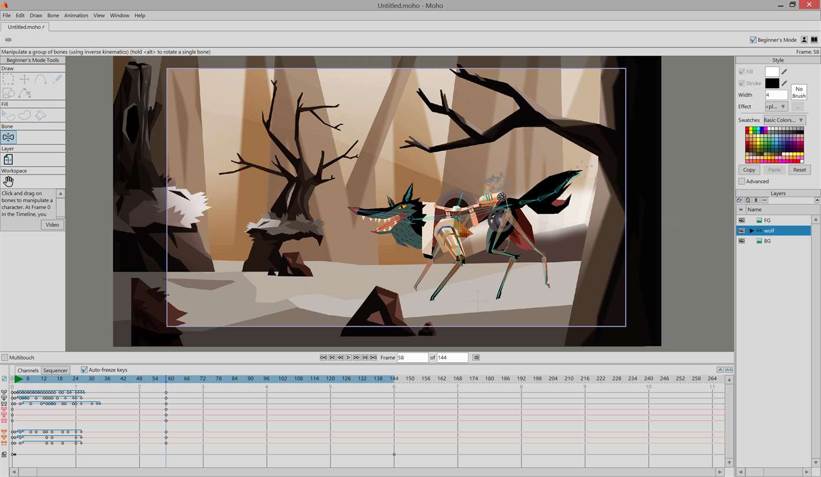Screen dimensions: 821x477
Task: Select the Delete Edge scissors tool
Action: (25, 93)
